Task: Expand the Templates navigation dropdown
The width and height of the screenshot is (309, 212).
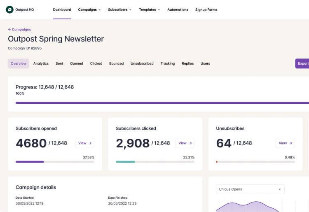Action: 150,9
